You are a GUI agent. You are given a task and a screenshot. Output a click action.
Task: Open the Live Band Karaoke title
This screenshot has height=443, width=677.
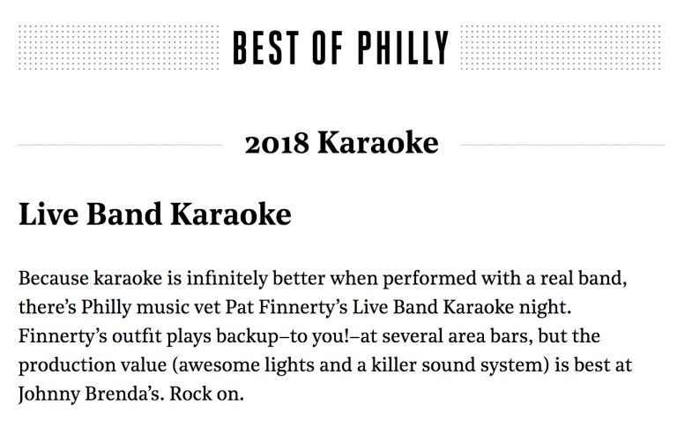[154, 214]
